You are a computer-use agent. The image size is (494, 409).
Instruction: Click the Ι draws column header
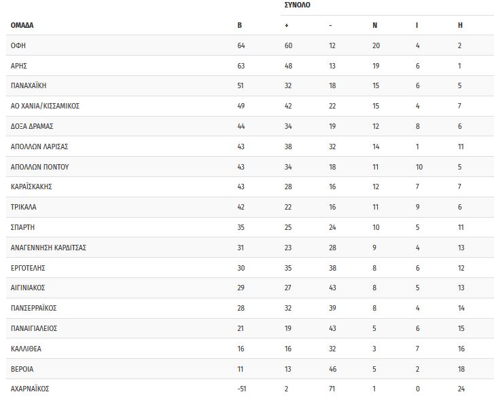tap(417, 25)
